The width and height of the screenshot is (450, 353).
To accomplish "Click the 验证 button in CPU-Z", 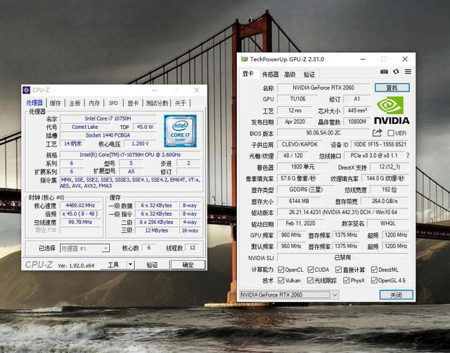I will pyautogui.click(x=152, y=265).
